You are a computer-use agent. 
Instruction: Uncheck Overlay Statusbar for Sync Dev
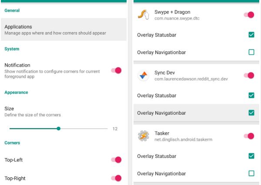251,95
